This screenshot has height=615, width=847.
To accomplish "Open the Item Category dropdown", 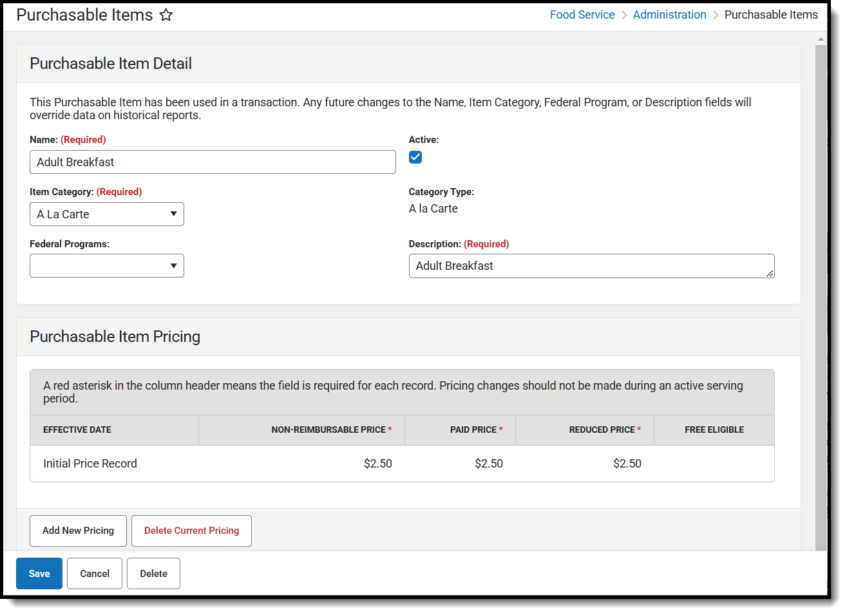I will [107, 214].
